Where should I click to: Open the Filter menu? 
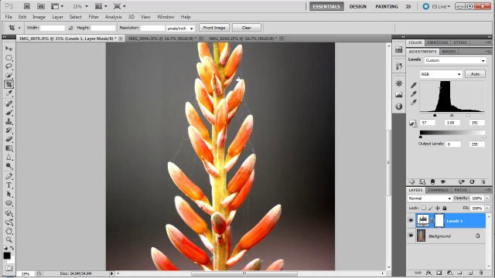coord(94,17)
